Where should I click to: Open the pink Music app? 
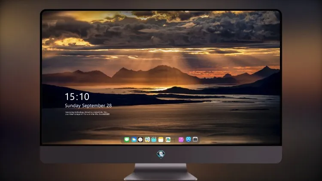[181, 139]
